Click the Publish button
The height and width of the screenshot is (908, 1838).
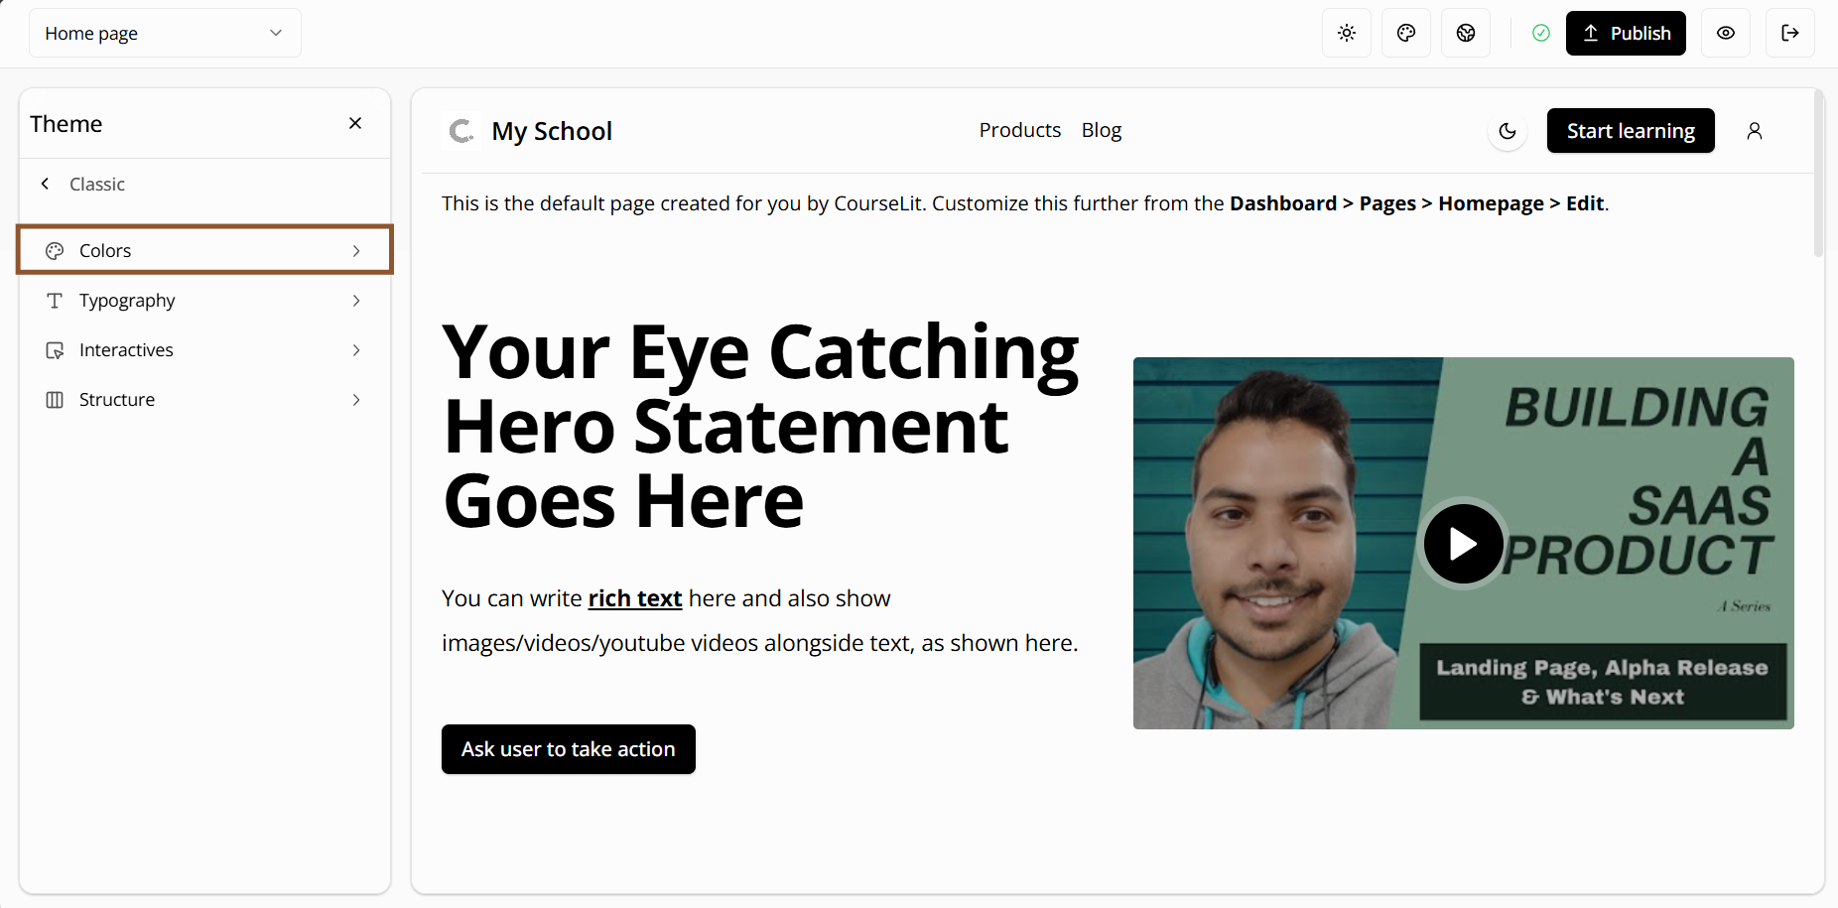click(1625, 33)
